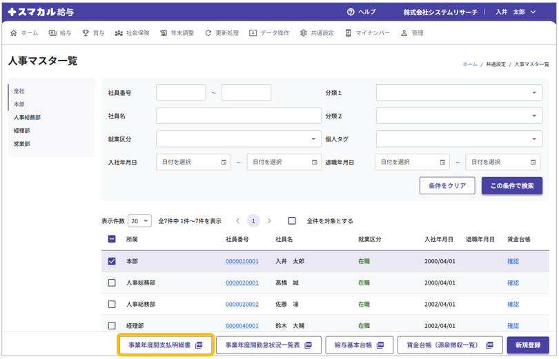
Task: Select 人事総務部 in department sidebar
Action: click(x=27, y=118)
